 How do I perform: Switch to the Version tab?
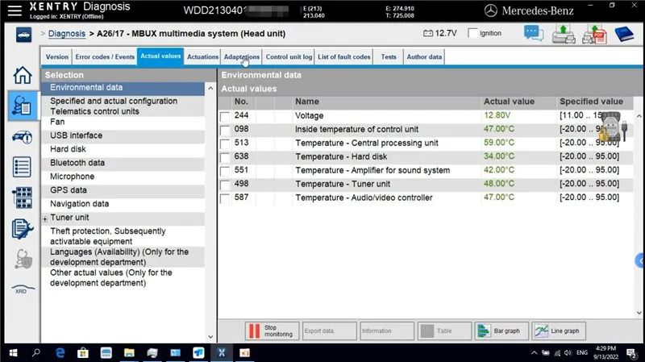coord(56,56)
